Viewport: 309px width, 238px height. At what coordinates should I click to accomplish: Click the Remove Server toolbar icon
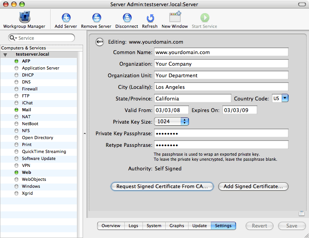(97, 18)
